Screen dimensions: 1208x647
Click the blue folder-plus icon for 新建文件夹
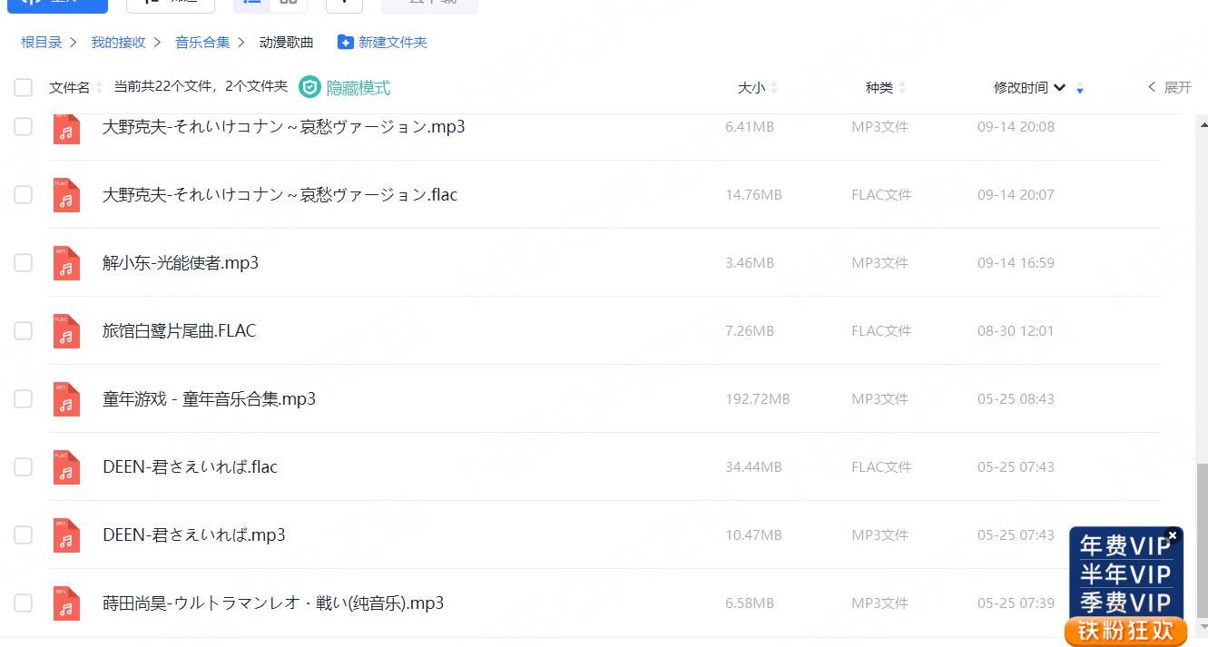(x=345, y=43)
